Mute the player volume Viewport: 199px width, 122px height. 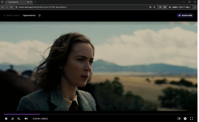click(26, 119)
